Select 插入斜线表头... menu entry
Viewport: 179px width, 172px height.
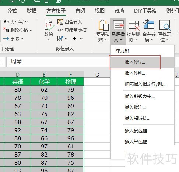point(143,96)
